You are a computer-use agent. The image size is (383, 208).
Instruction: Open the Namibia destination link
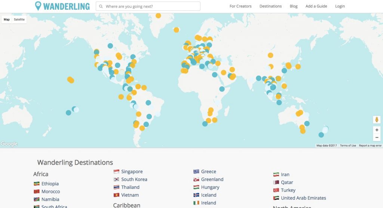50,199
